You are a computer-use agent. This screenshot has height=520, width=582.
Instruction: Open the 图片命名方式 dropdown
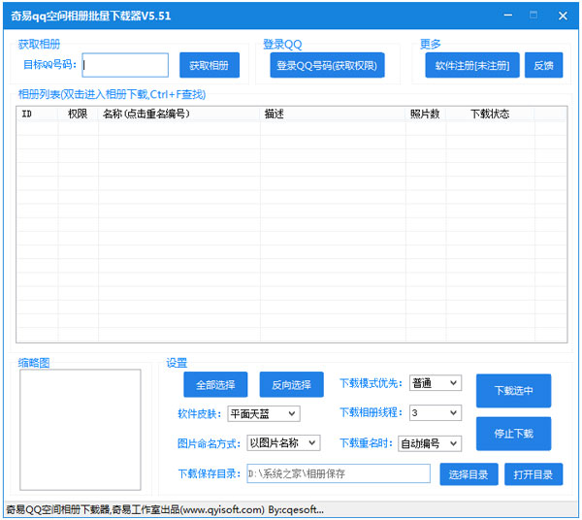(x=283, y=442)
